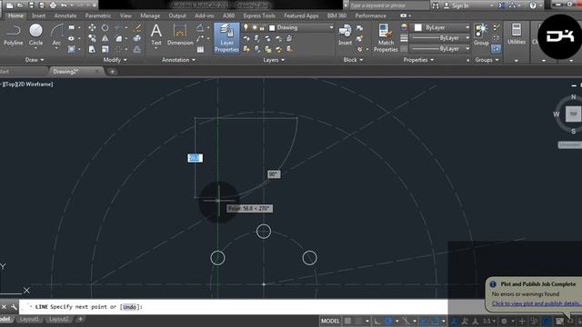Click the Group tool icon
The image size is (582, 327).
click(x=481, y=35)
